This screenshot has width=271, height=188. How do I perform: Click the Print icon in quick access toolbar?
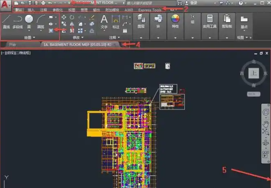tap(43, 3)
